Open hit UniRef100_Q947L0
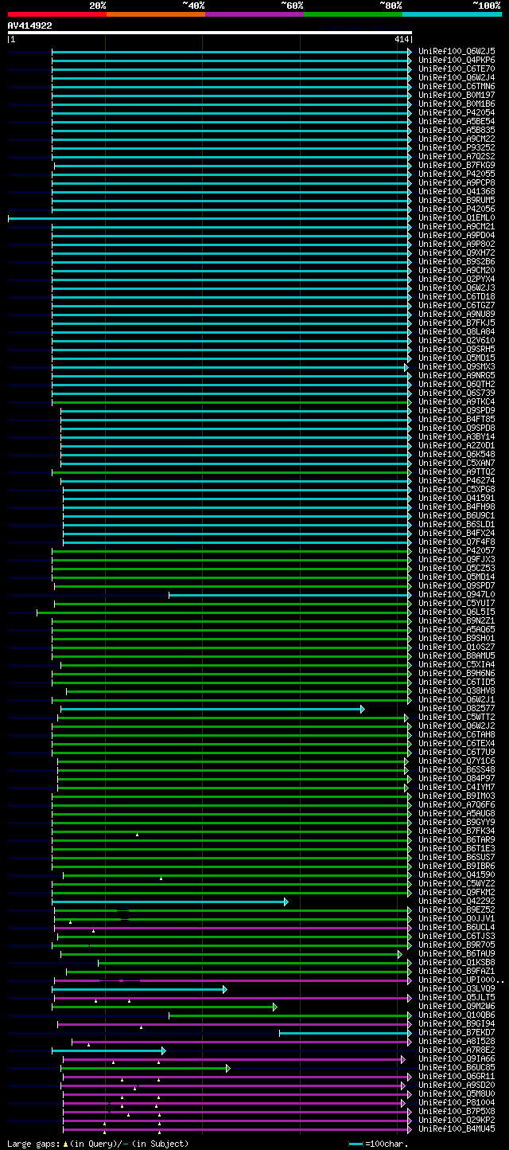The width and height of the screenshot is (509, 1150). coord(457,594)
